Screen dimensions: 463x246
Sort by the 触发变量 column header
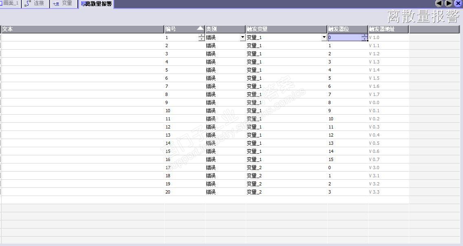point(287,29)
